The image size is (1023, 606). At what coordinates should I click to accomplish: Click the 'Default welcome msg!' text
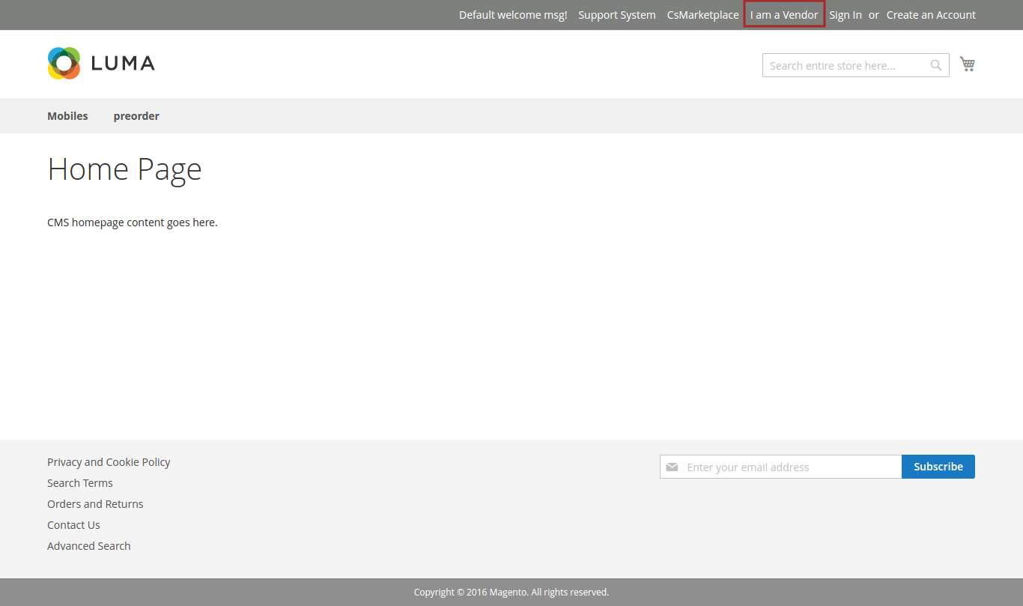click(513, 15)
